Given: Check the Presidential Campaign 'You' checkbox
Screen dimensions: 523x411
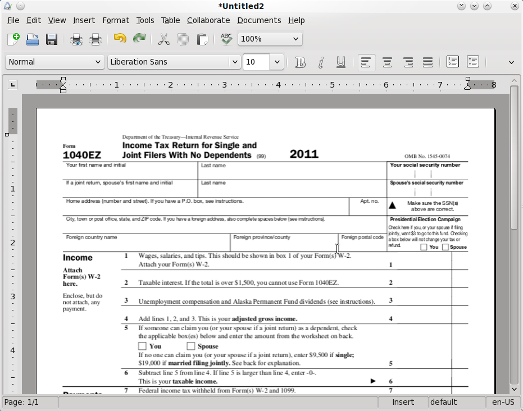Looking at the screenshot, I should point(424,247).
